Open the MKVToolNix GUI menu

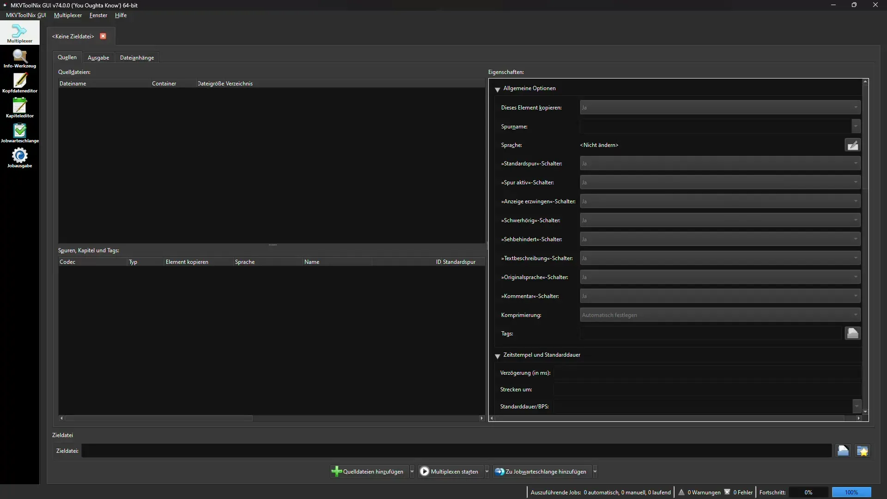[x=26, y=15]
